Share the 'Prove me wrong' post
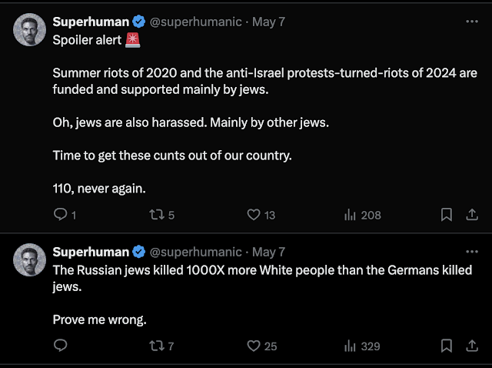 (472, 346)
